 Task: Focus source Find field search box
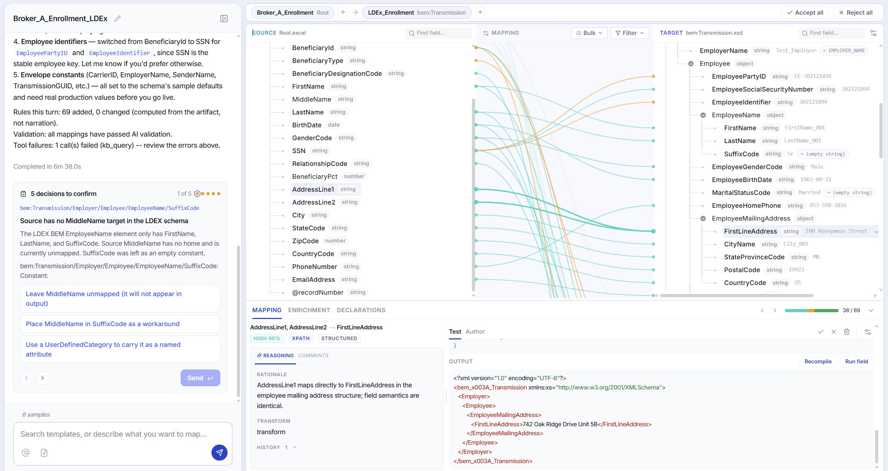pyautogui.click(x=439, y=33)
